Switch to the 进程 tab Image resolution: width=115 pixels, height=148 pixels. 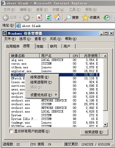click(x=28, y=46)
